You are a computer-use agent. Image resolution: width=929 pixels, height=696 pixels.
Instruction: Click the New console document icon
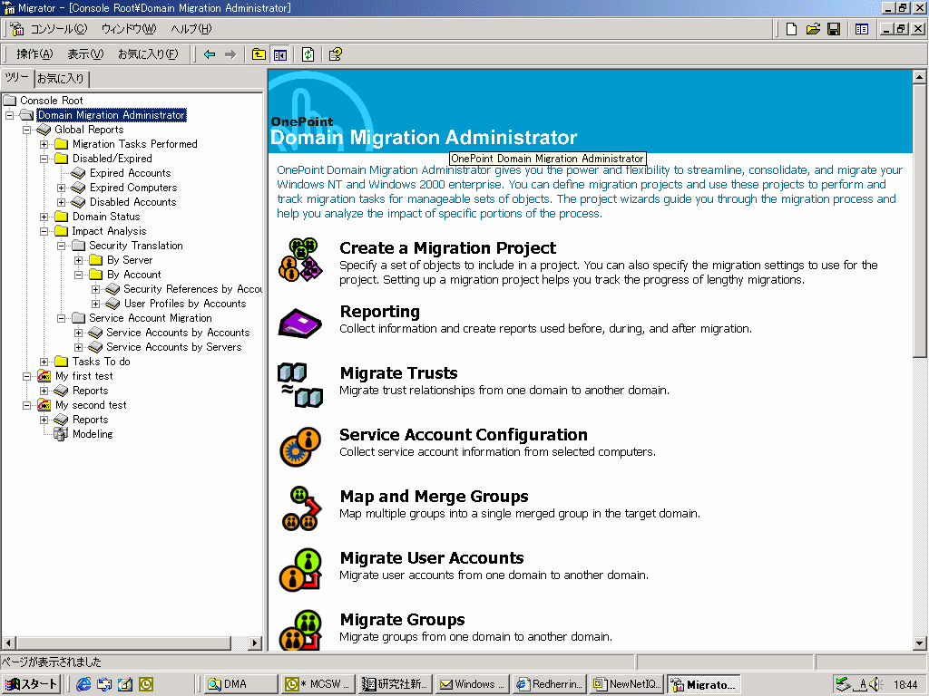click(x=791, y=29)
